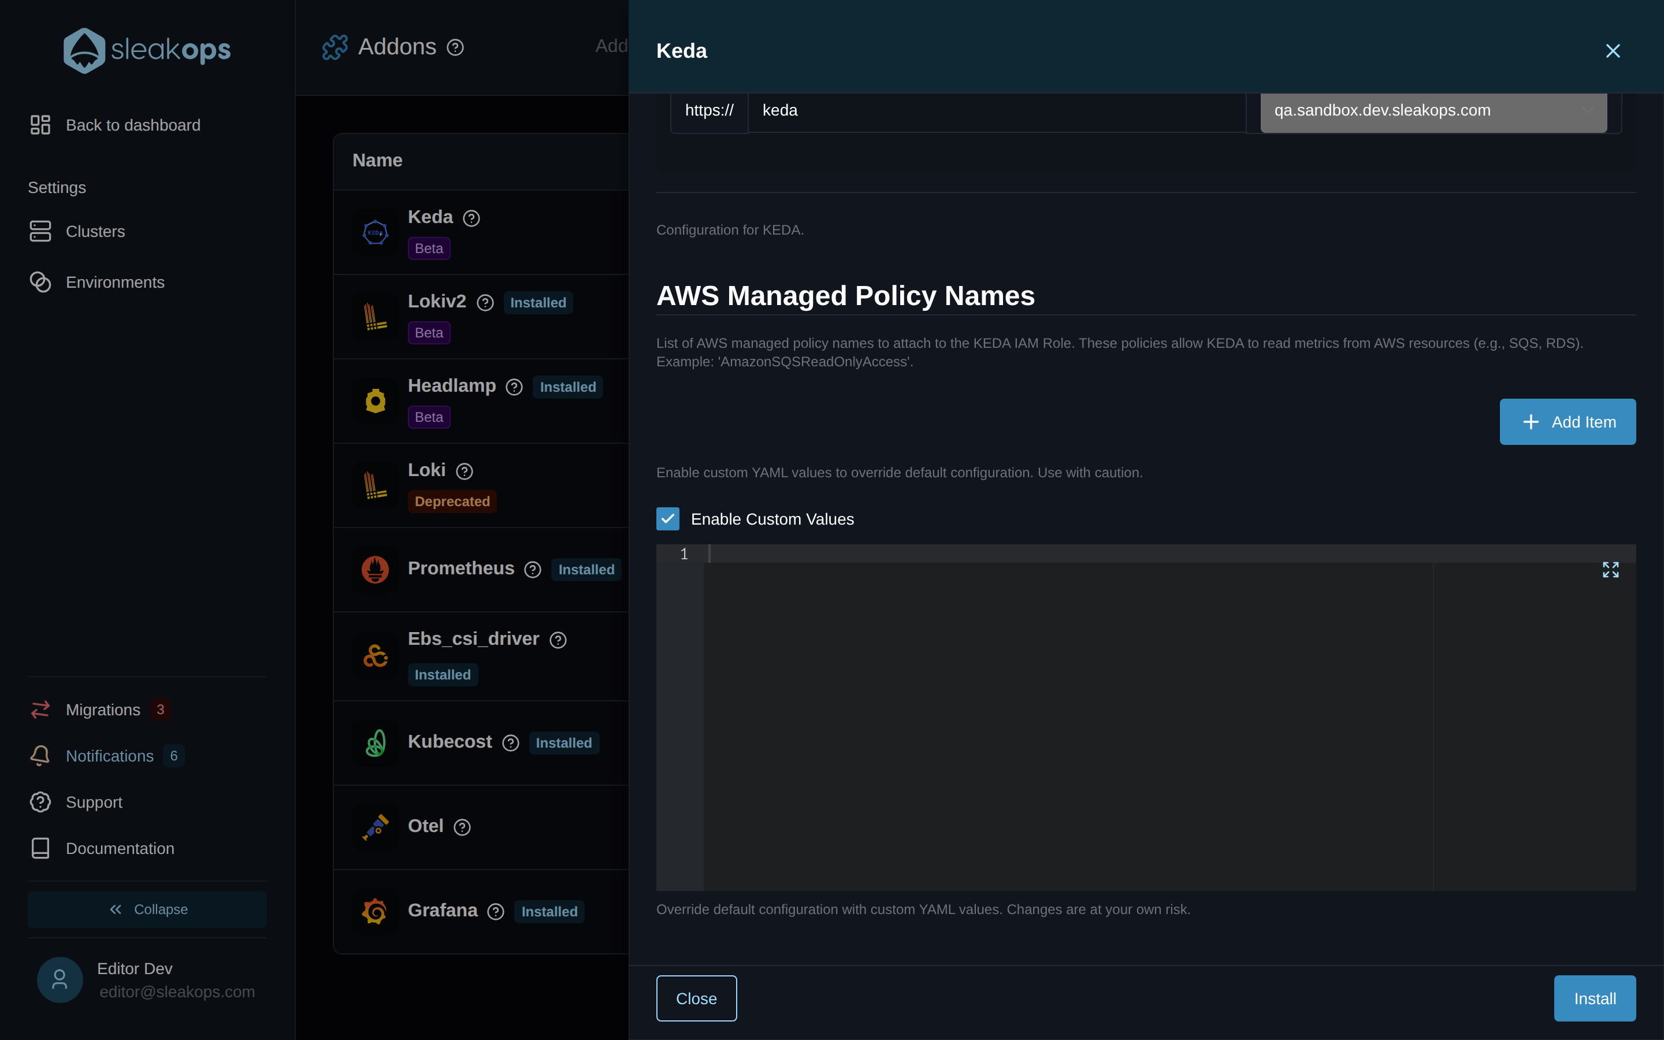Image resolution: width=1664 pixels, height=1040 pixels.
Task: Expand the YAML editor to fullscreen
Action: pos(1610,570)
